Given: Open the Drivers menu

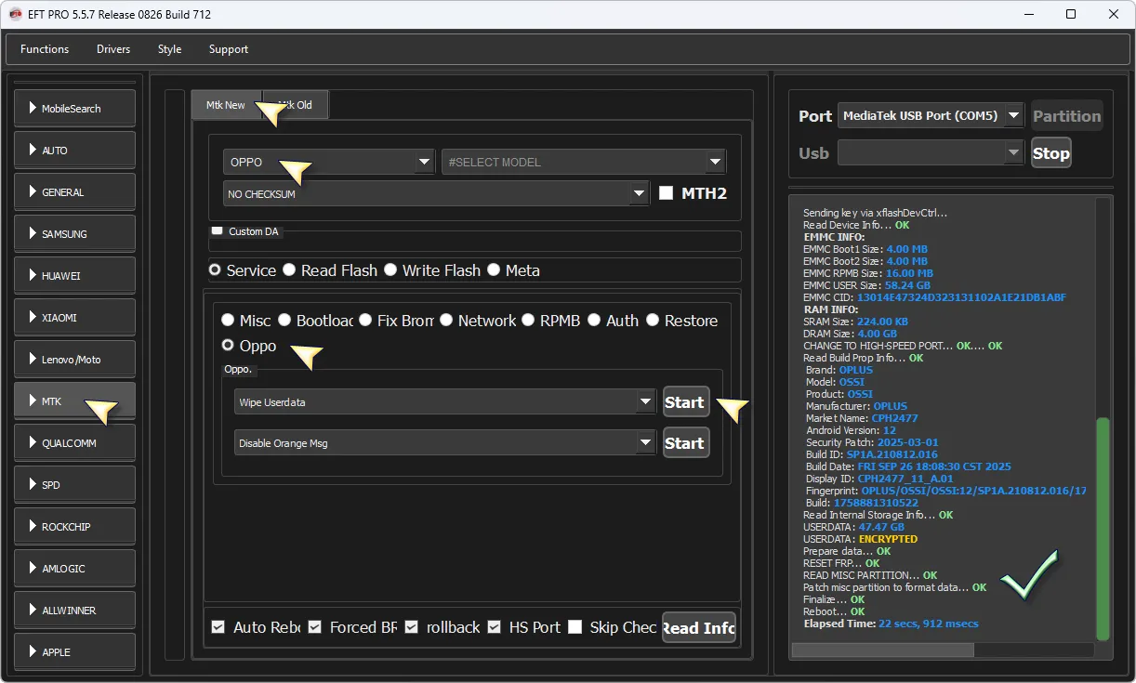Looking at the screenshot, I should pos(113,49).
